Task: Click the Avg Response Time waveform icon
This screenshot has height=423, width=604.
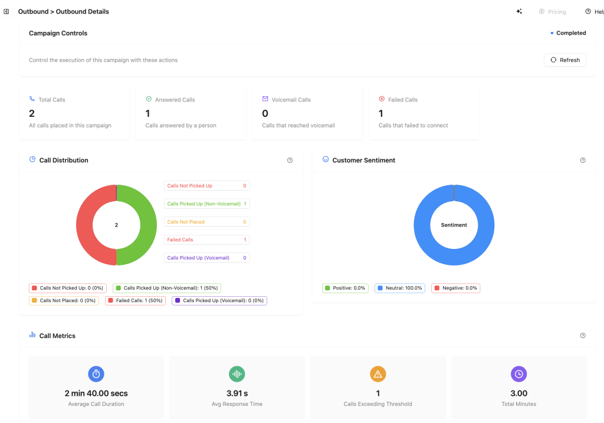Action: (x=237, y=374)
